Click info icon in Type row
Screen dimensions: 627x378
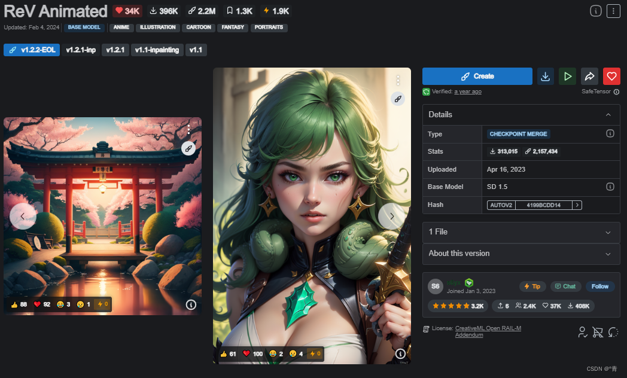610,133
